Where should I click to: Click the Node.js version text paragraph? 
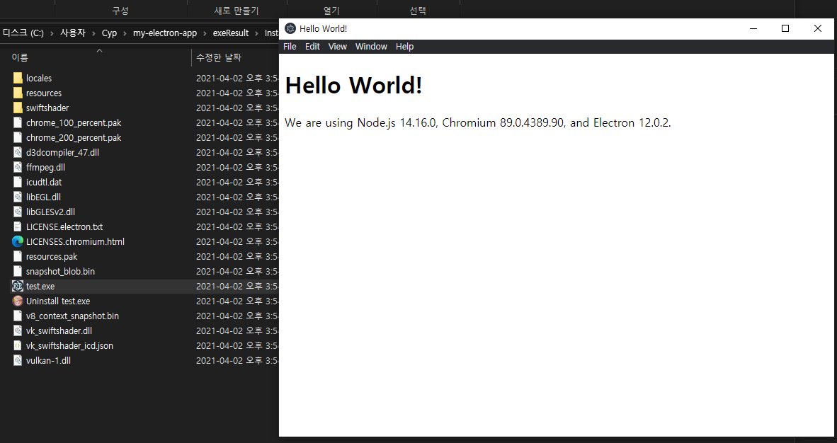(478, 122)
